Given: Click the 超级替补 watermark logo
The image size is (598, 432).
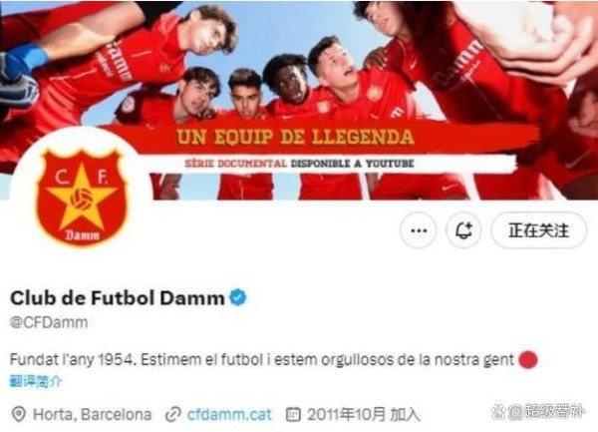Looking at the screenshot, I should pyautogui.click(x=538, y=411).
